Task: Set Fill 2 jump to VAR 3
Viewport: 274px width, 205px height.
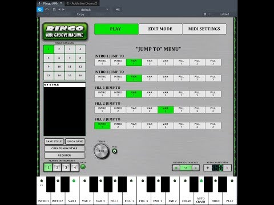Action: [x=166, y=110]
